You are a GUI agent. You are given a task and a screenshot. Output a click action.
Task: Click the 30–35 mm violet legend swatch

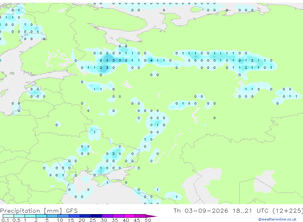point(107,216)
